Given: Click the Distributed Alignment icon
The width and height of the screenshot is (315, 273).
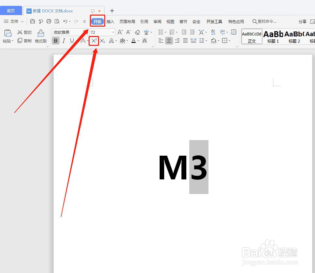Looking at the screenshot, I should (x=193, y=41).
